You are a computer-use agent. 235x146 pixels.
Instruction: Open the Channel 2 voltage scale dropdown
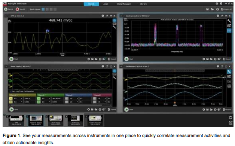[46, 98]
